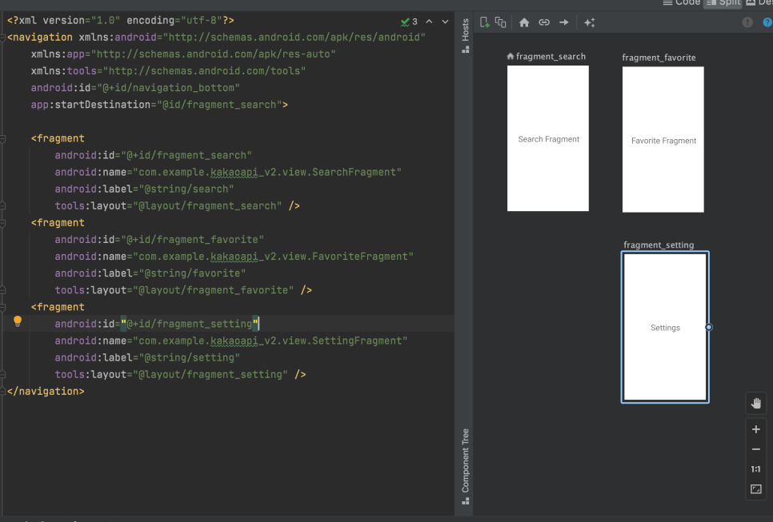Viewport: 773px width, 522px height.
Task: Click the closing </navigation> fold marker
Action: coord(2,392)
